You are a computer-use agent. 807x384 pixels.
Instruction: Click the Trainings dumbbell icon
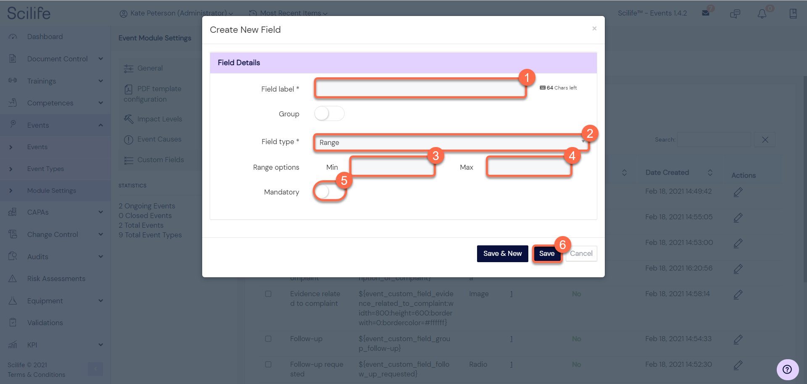pos(13,81)
